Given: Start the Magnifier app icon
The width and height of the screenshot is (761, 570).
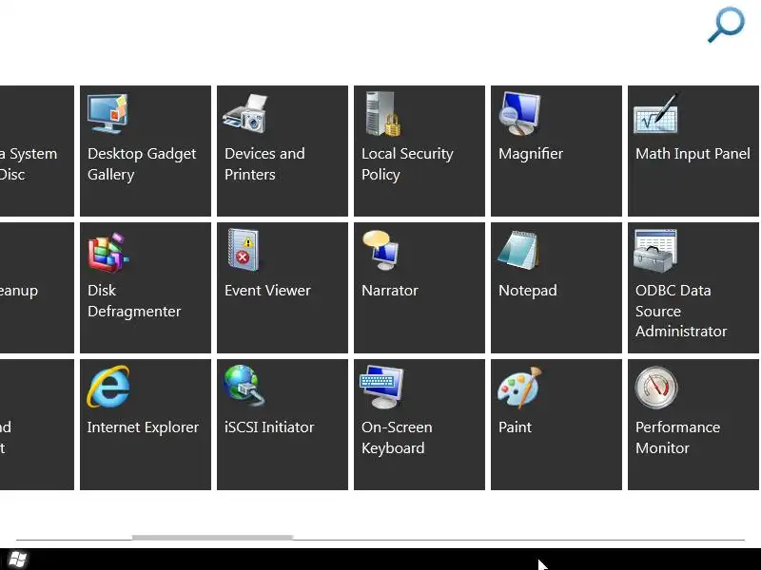Looking at the screenshot, I should click(519, 114).
